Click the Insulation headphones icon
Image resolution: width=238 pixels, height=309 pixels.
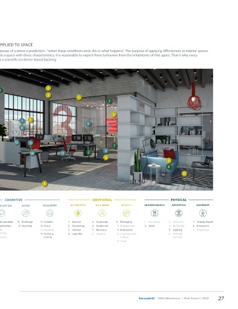click(50, 213)
